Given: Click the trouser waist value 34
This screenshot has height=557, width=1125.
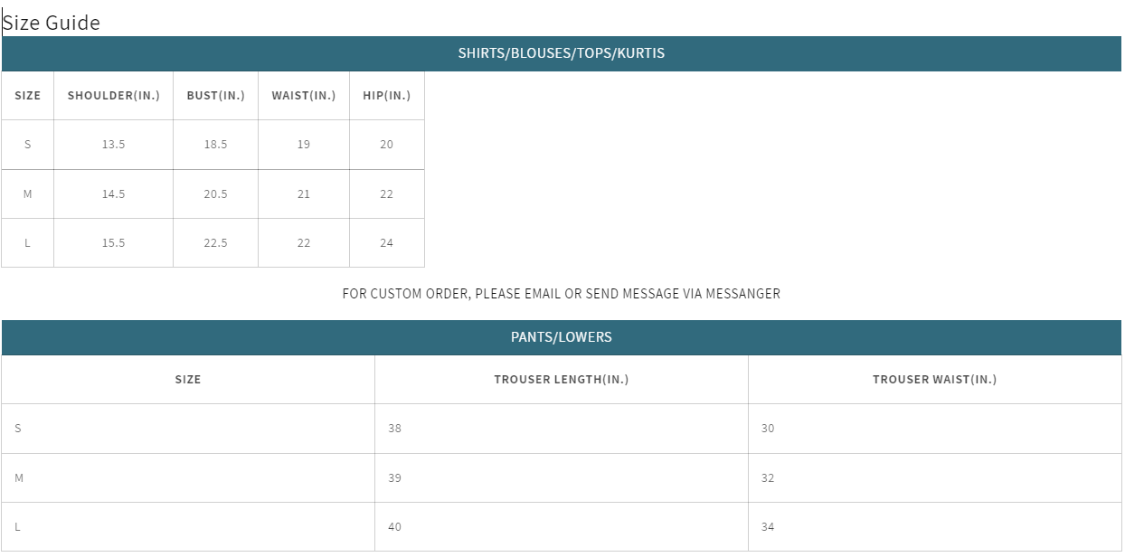Looking at the screenshot, I should 768,527.
